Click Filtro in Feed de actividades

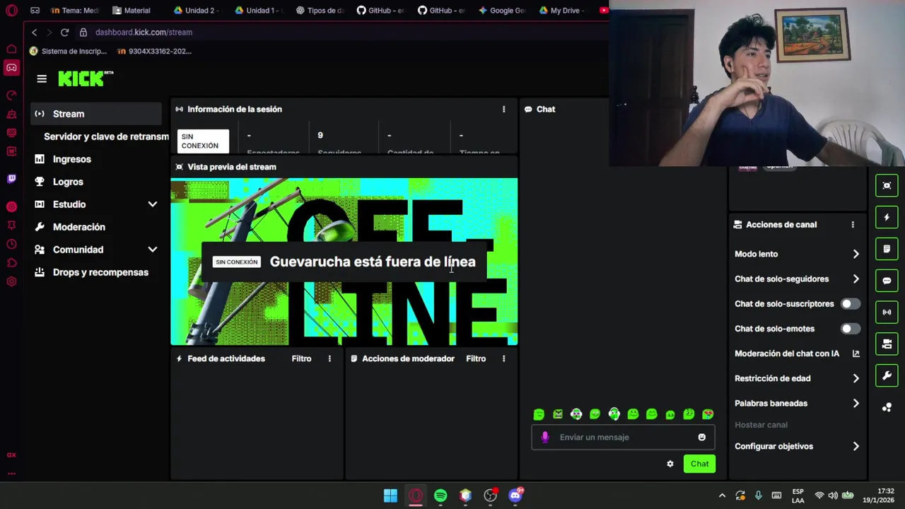point(301,358)
